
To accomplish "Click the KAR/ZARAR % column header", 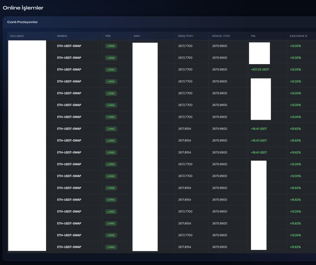I will click(x=298, y=36).
